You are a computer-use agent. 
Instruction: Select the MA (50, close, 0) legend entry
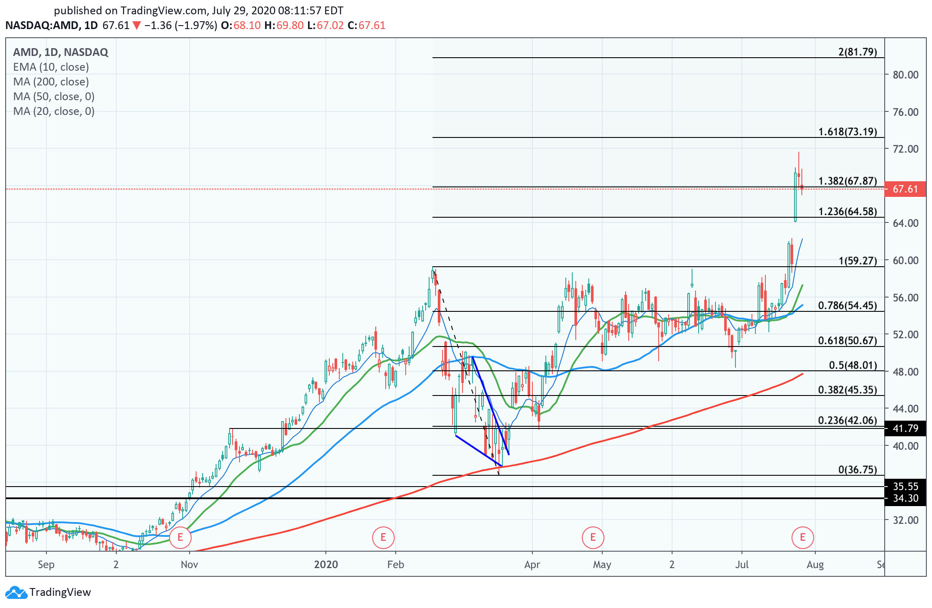(x=54, y=96)
